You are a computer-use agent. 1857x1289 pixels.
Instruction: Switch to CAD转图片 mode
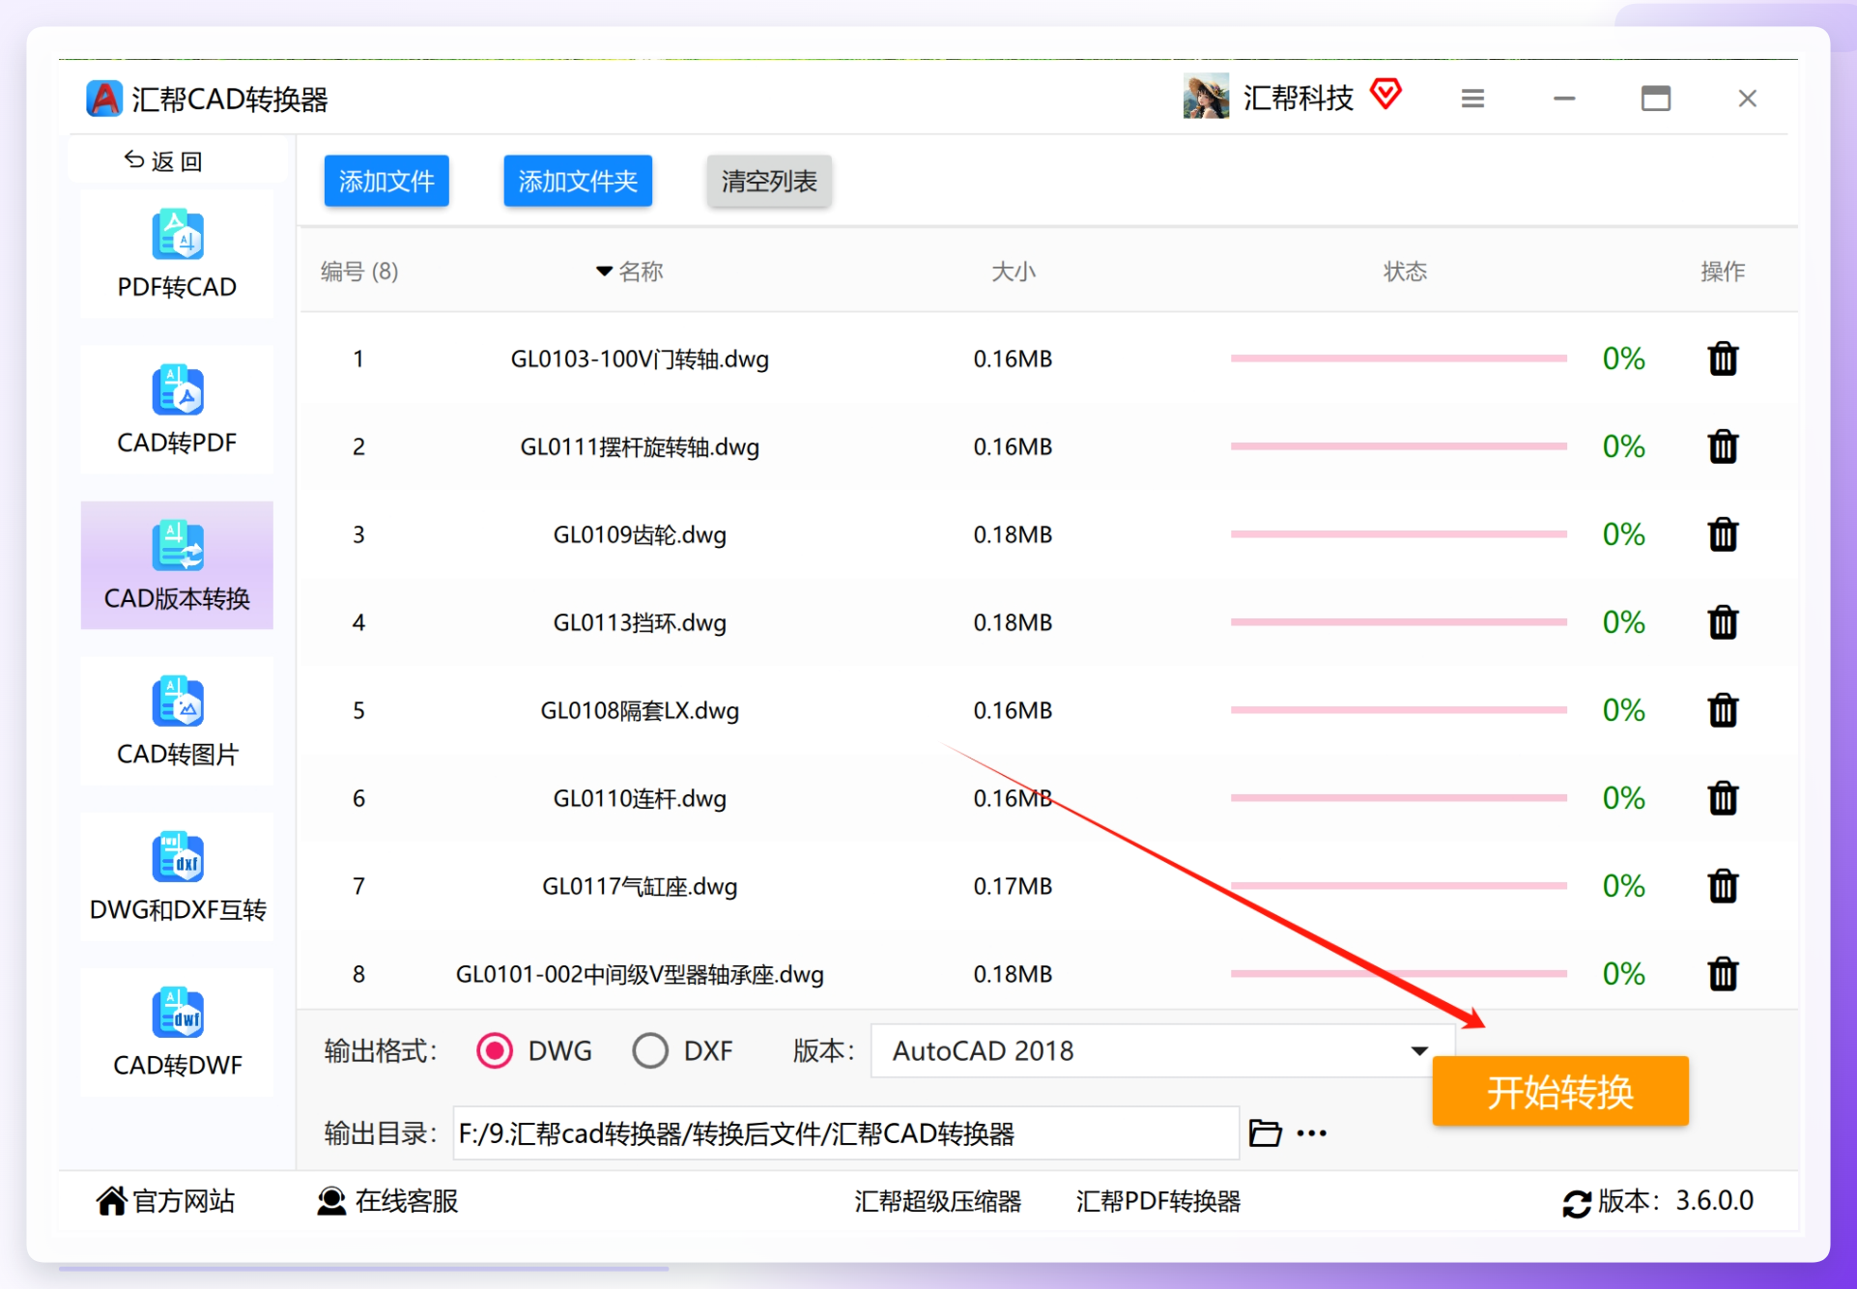(177, 721)
